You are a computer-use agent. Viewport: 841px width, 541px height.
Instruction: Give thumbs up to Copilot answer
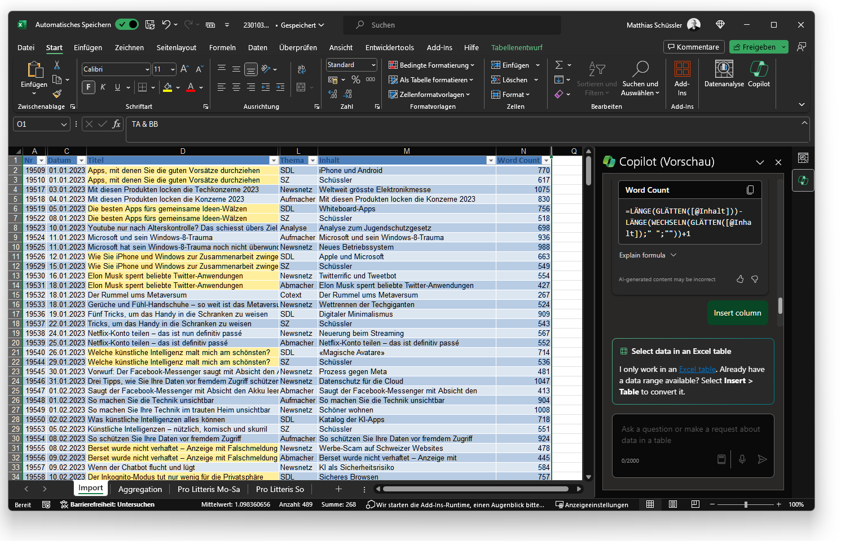click(x=740, y=279)
